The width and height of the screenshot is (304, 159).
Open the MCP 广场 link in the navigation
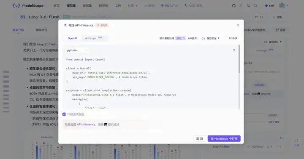point(169,5)
